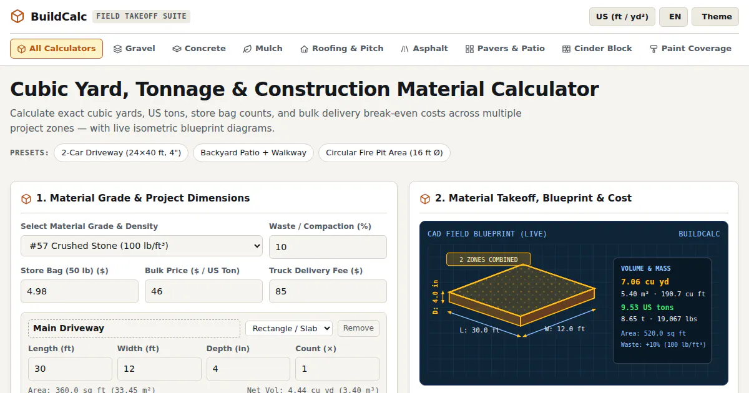Click the 9.53 US tons readout

(x=647, y=307)
